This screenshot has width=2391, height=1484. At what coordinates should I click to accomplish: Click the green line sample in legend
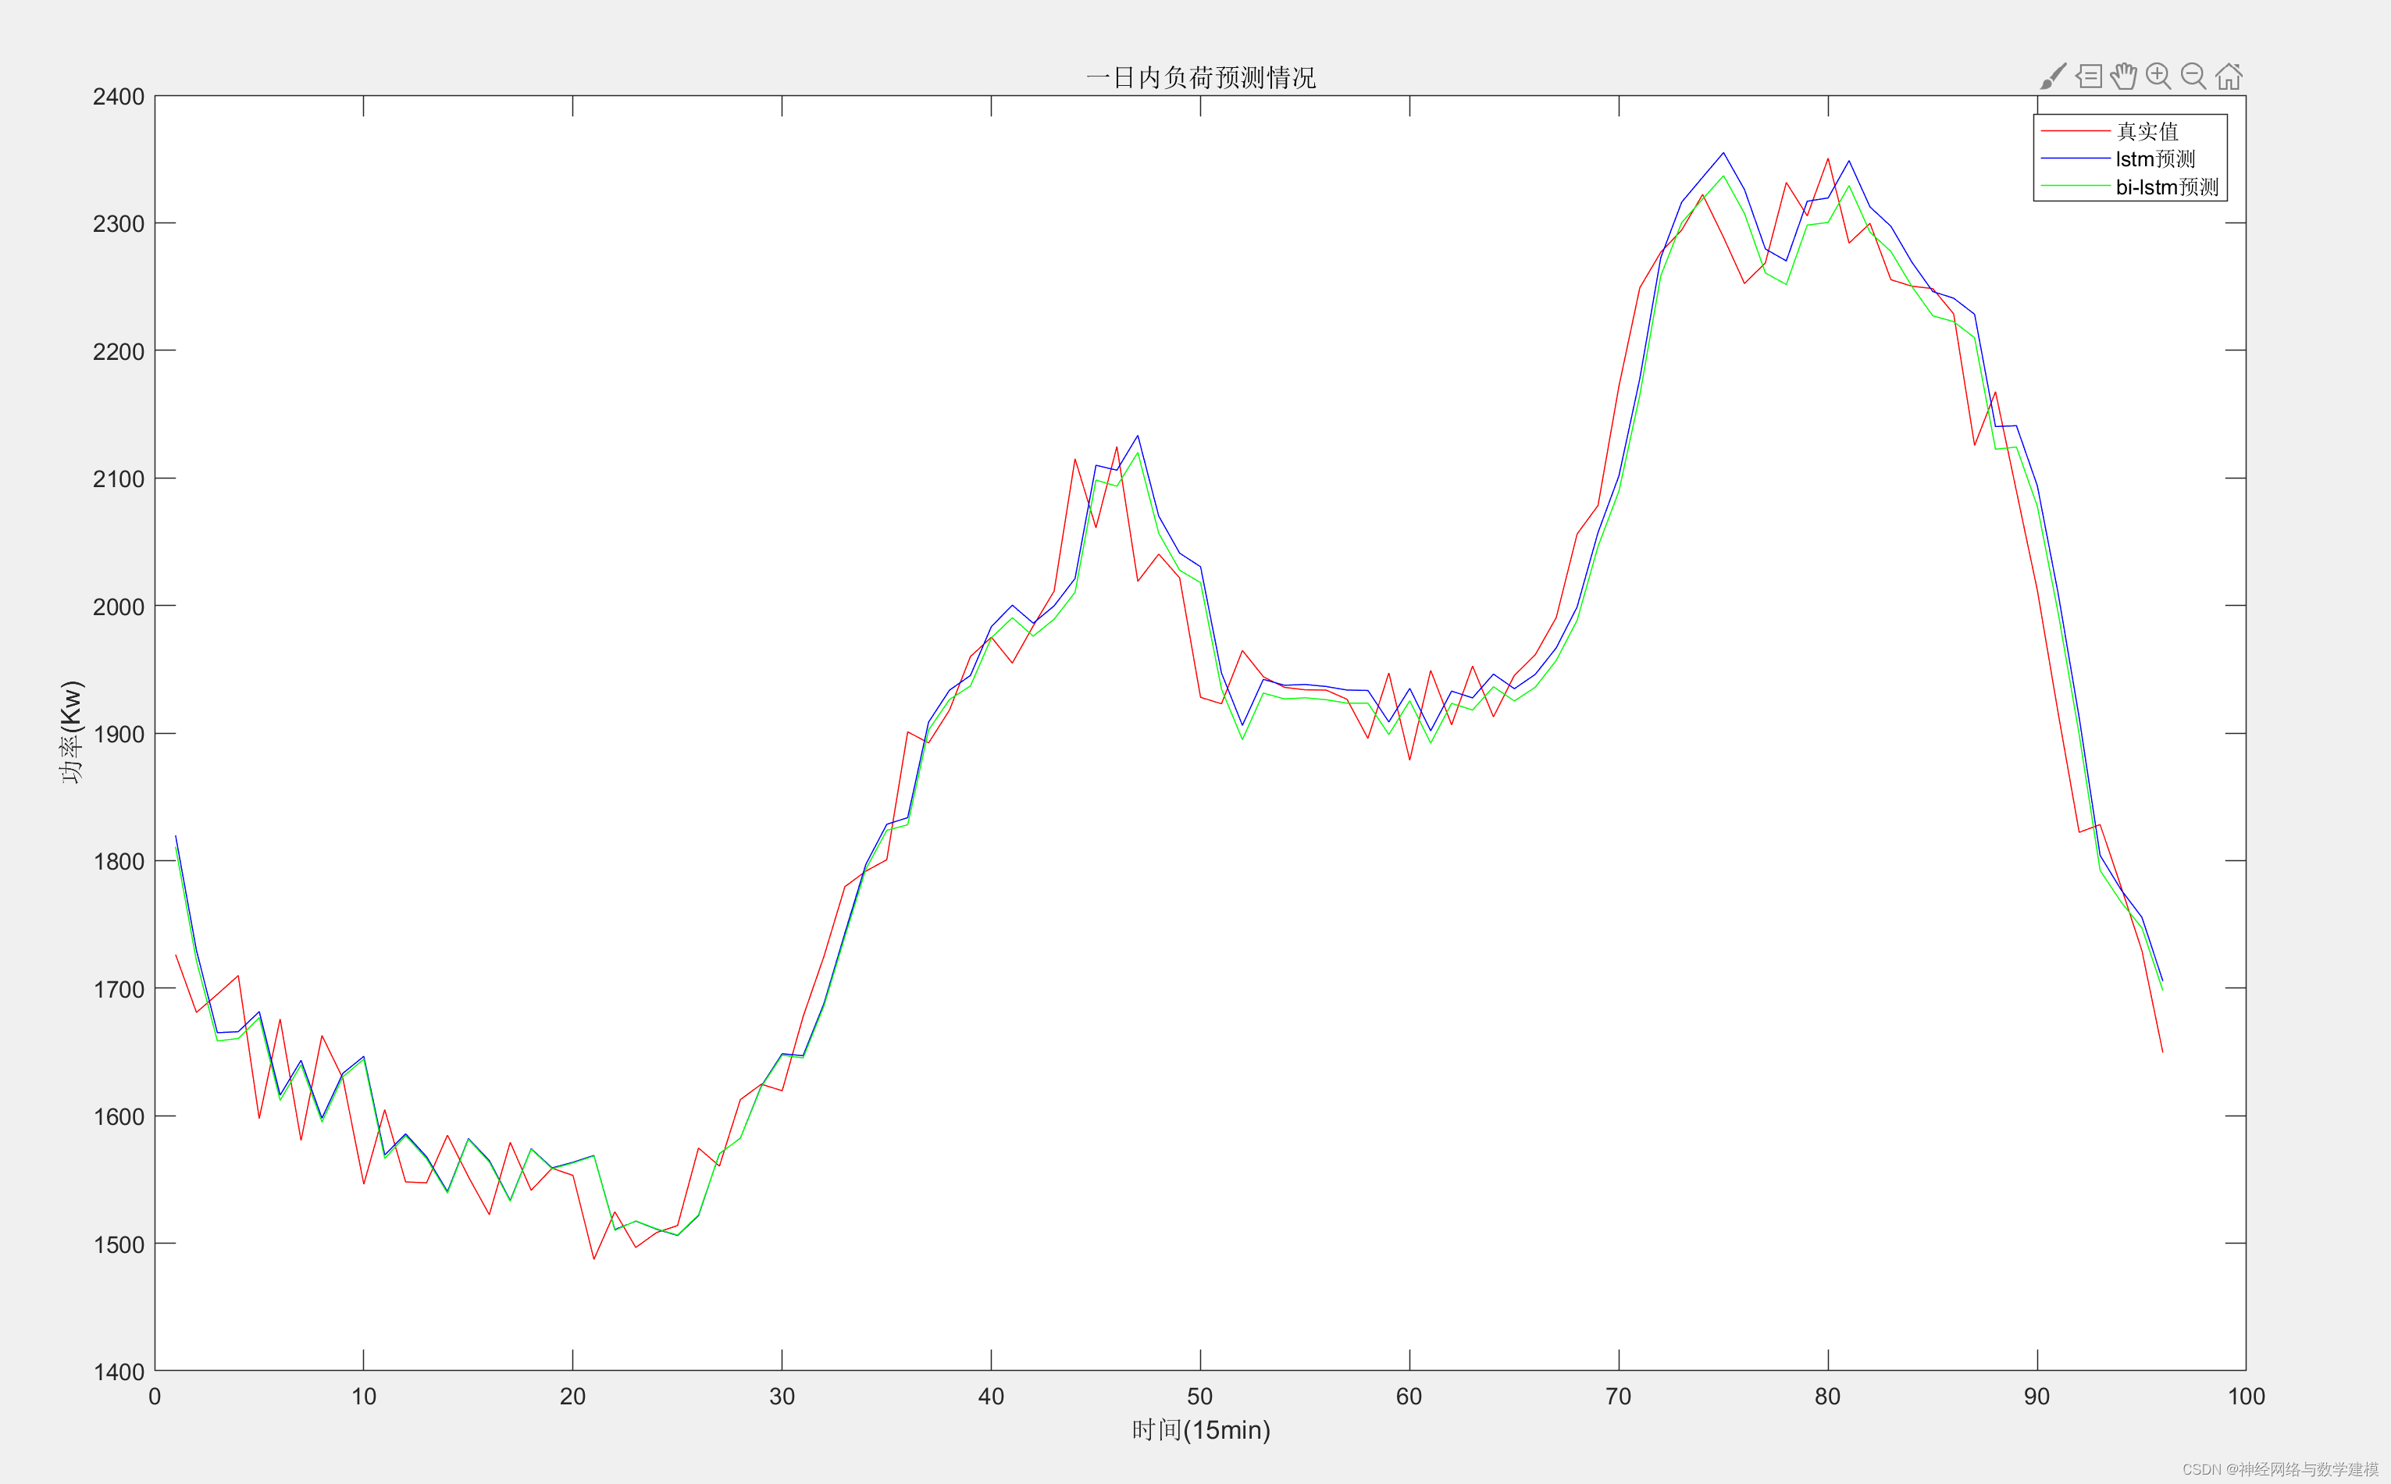(2075, 187)
